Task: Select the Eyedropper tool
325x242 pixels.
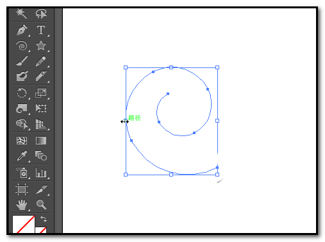Action: coord(22,155)
